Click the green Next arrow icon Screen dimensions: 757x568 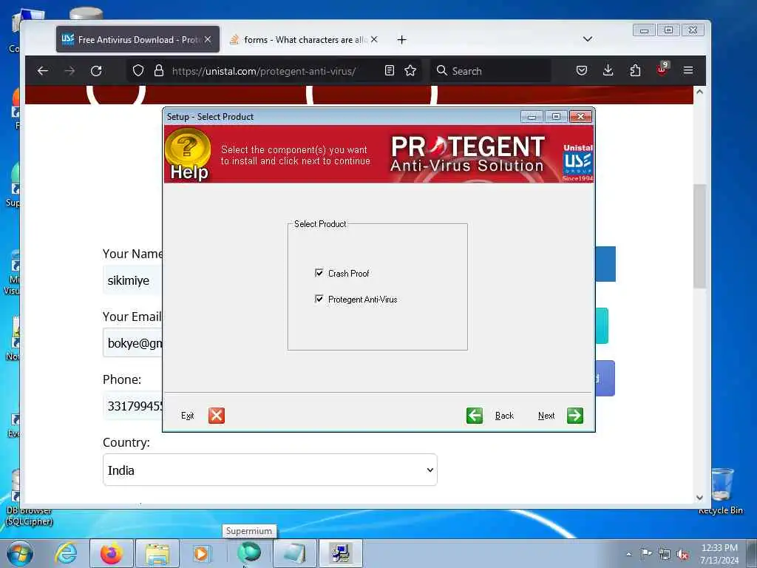tap(574, 416)
